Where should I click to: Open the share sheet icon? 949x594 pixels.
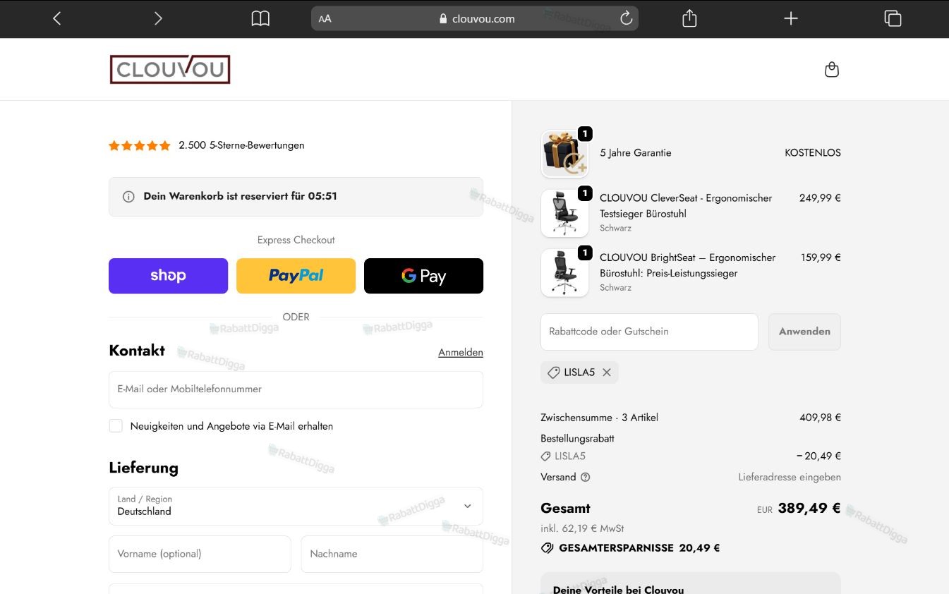pos(689,18)
